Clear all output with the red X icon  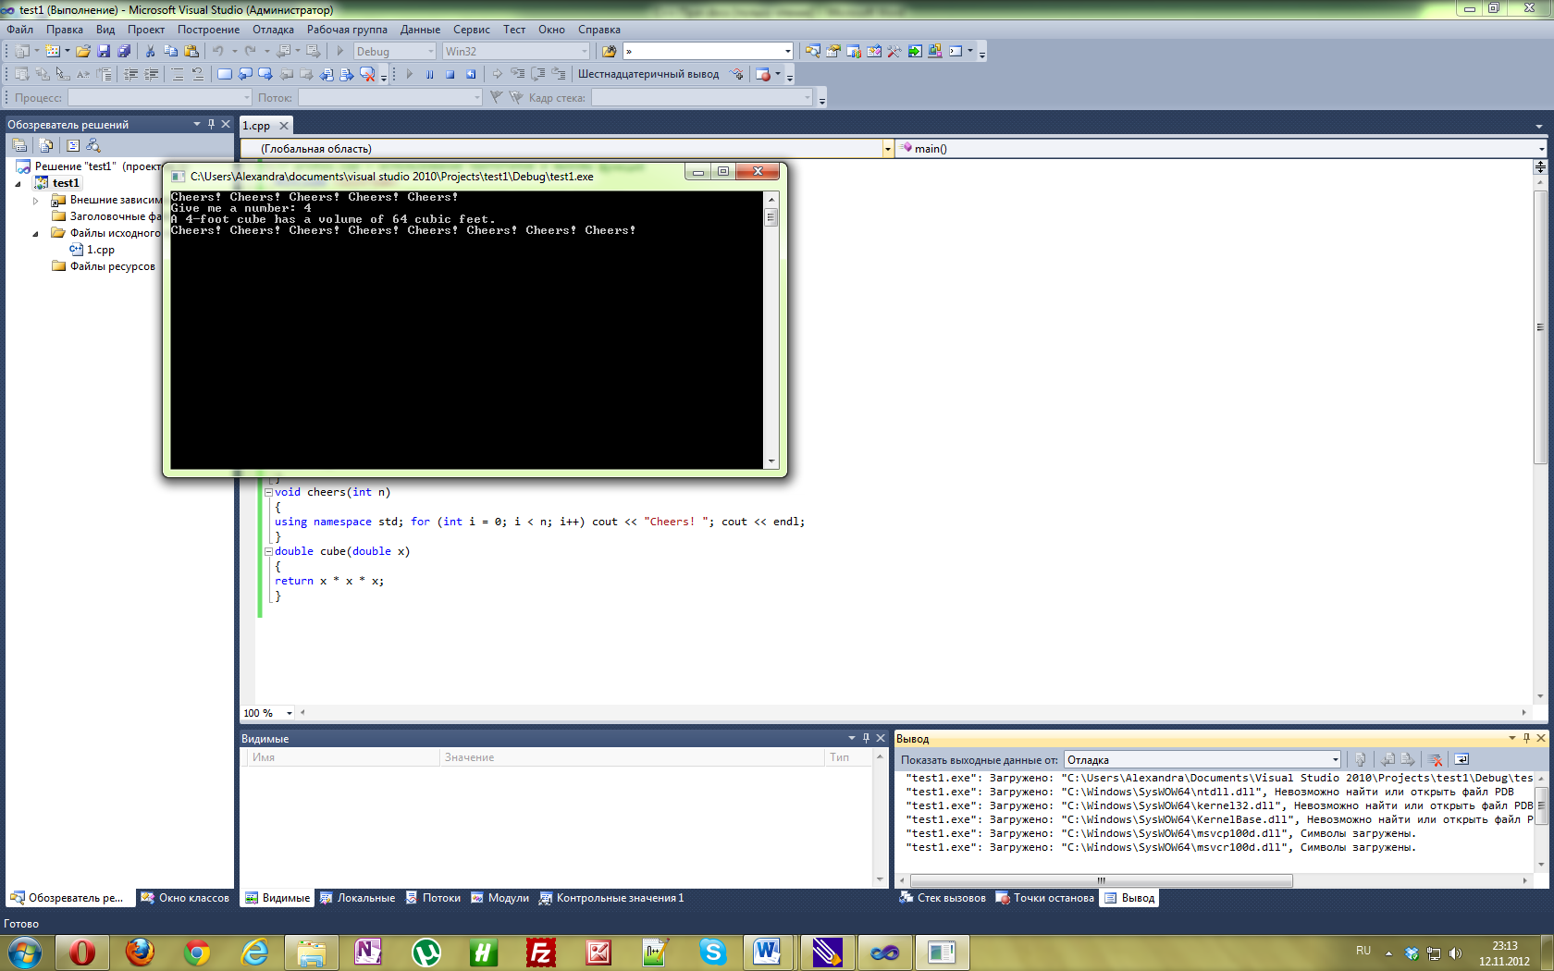click(1436, 759)
